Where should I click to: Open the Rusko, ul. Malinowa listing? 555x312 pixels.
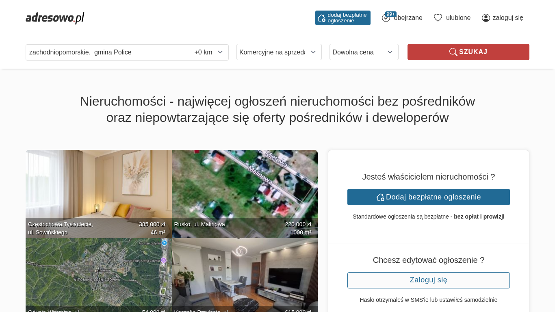[x=245, y=187]
